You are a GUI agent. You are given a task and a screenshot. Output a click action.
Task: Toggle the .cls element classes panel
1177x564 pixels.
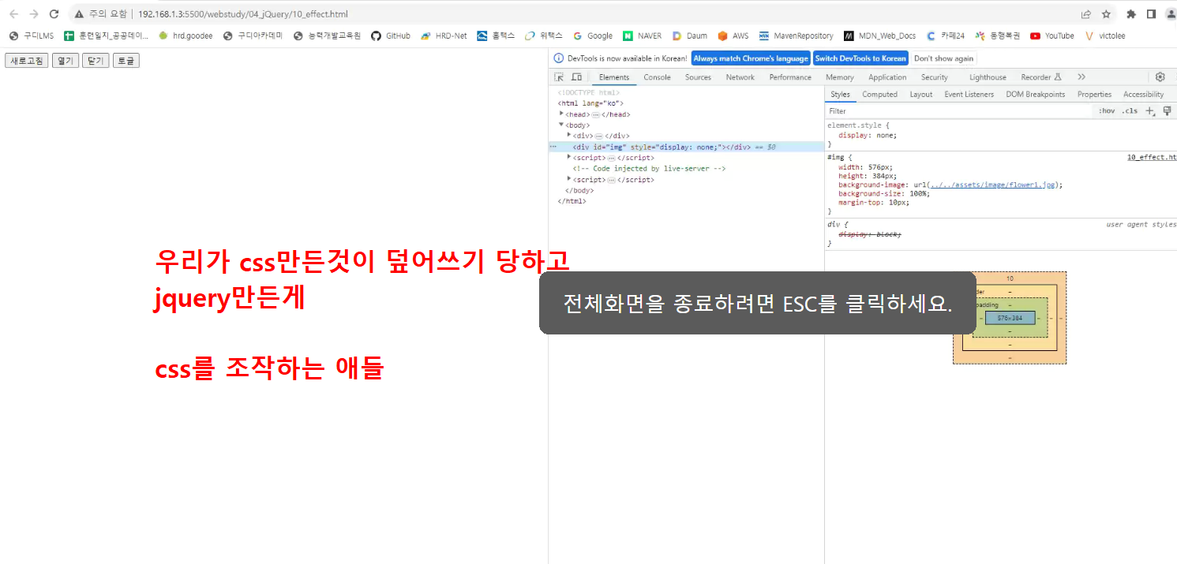(1130, 111)
